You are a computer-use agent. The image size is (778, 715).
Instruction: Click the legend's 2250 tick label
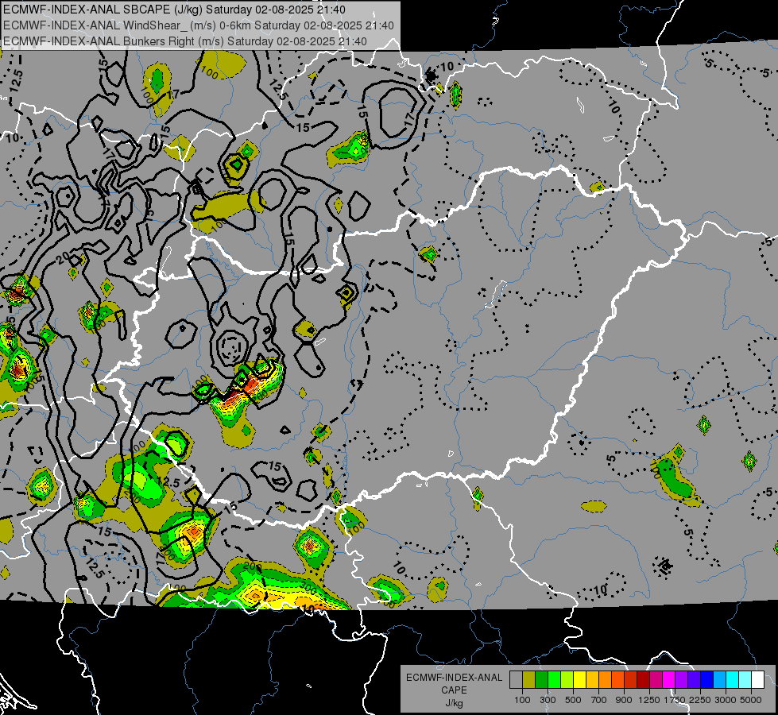(700, 700)
